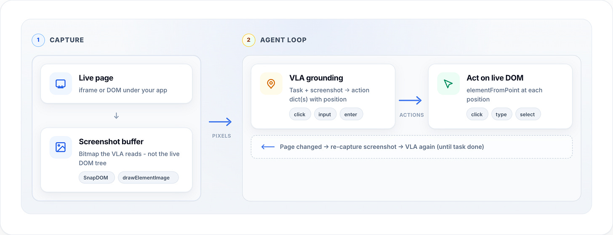Click the "select" chip
613x235 pixels.
tap(528, 114)
